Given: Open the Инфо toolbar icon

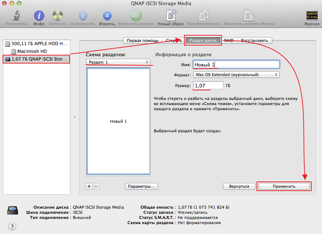Looking at the screenshot, I should click(39, 16).
